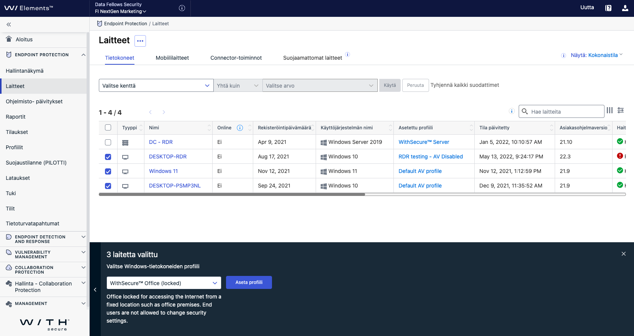
Task: Open the Valitse kenttä dropdown
Action: click(156, 86)
